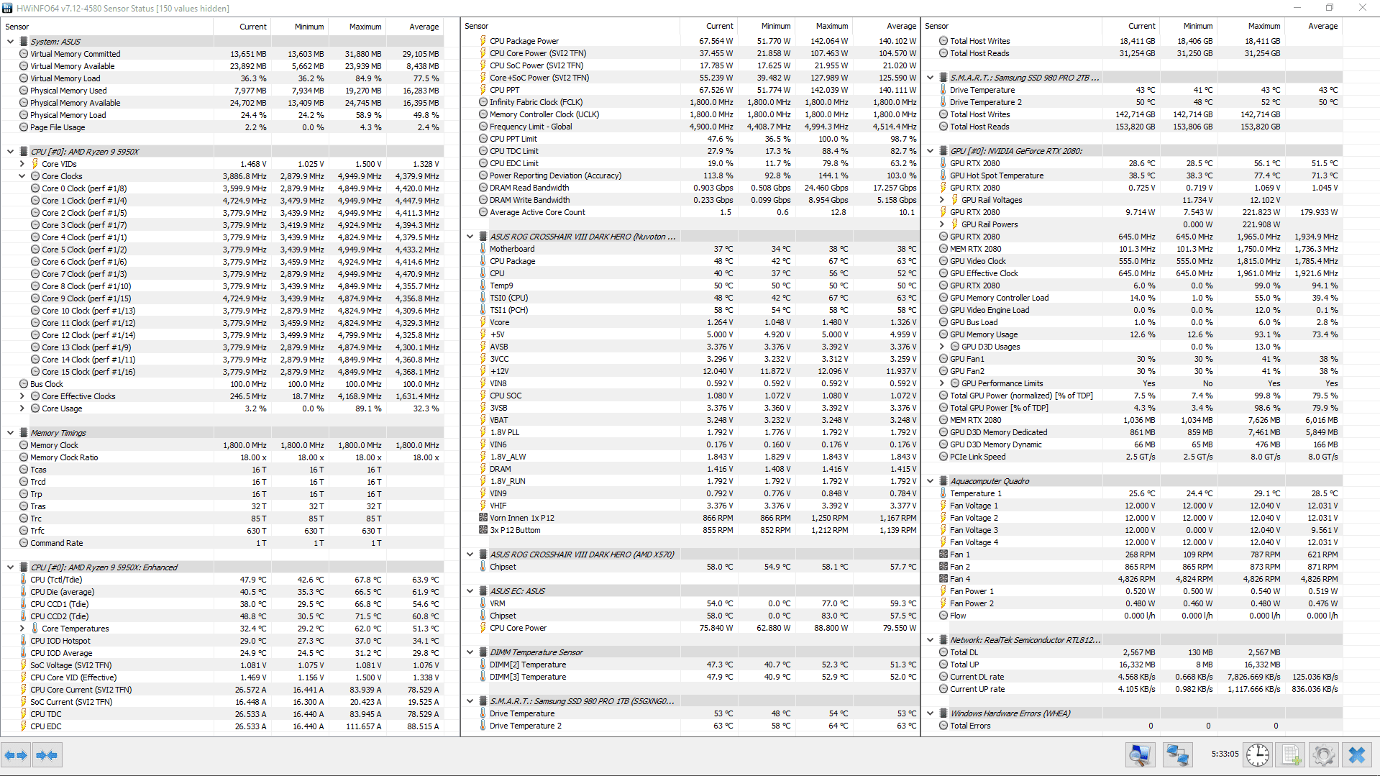Viewport: 1380px width, 776px height.
Task: Select the Physical Memory Load row
Action: pyautogui.click(x=222, y=115)
